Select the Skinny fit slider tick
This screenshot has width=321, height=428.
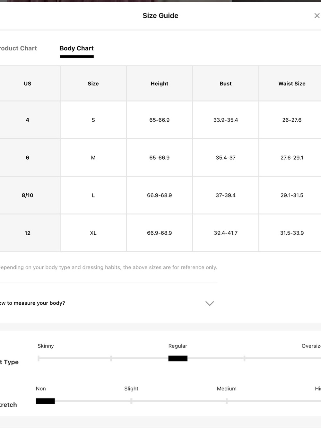39,358
